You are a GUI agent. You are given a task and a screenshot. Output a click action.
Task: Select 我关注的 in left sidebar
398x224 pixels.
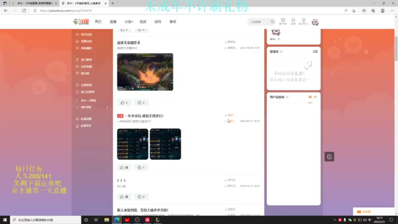pyautogui.click(x=84, y=34)
